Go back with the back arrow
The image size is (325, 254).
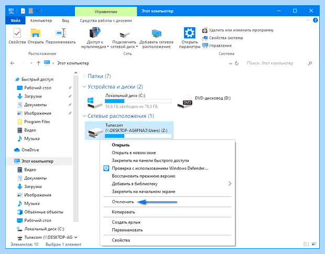point(13,63)
